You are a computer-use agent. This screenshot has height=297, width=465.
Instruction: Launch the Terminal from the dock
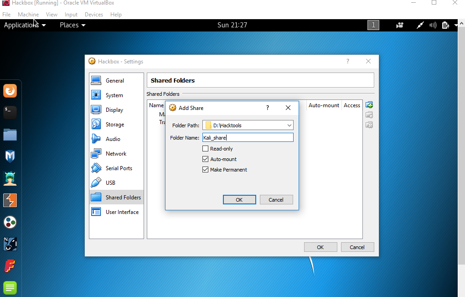[x=10, y=113]
